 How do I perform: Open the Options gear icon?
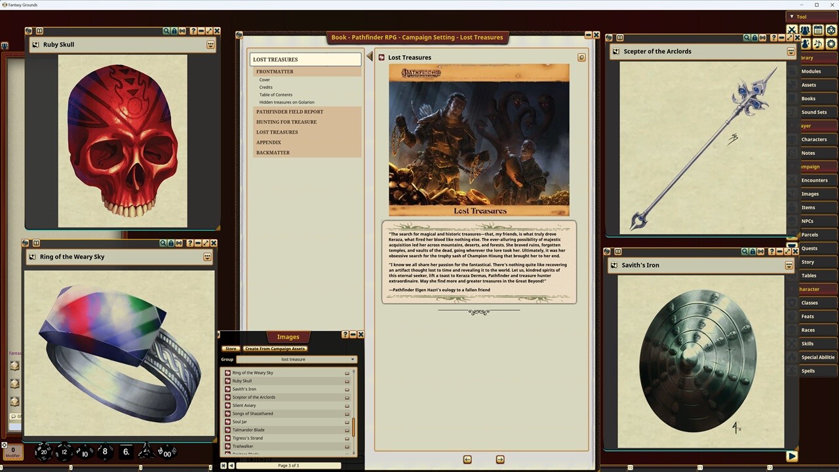831,45
